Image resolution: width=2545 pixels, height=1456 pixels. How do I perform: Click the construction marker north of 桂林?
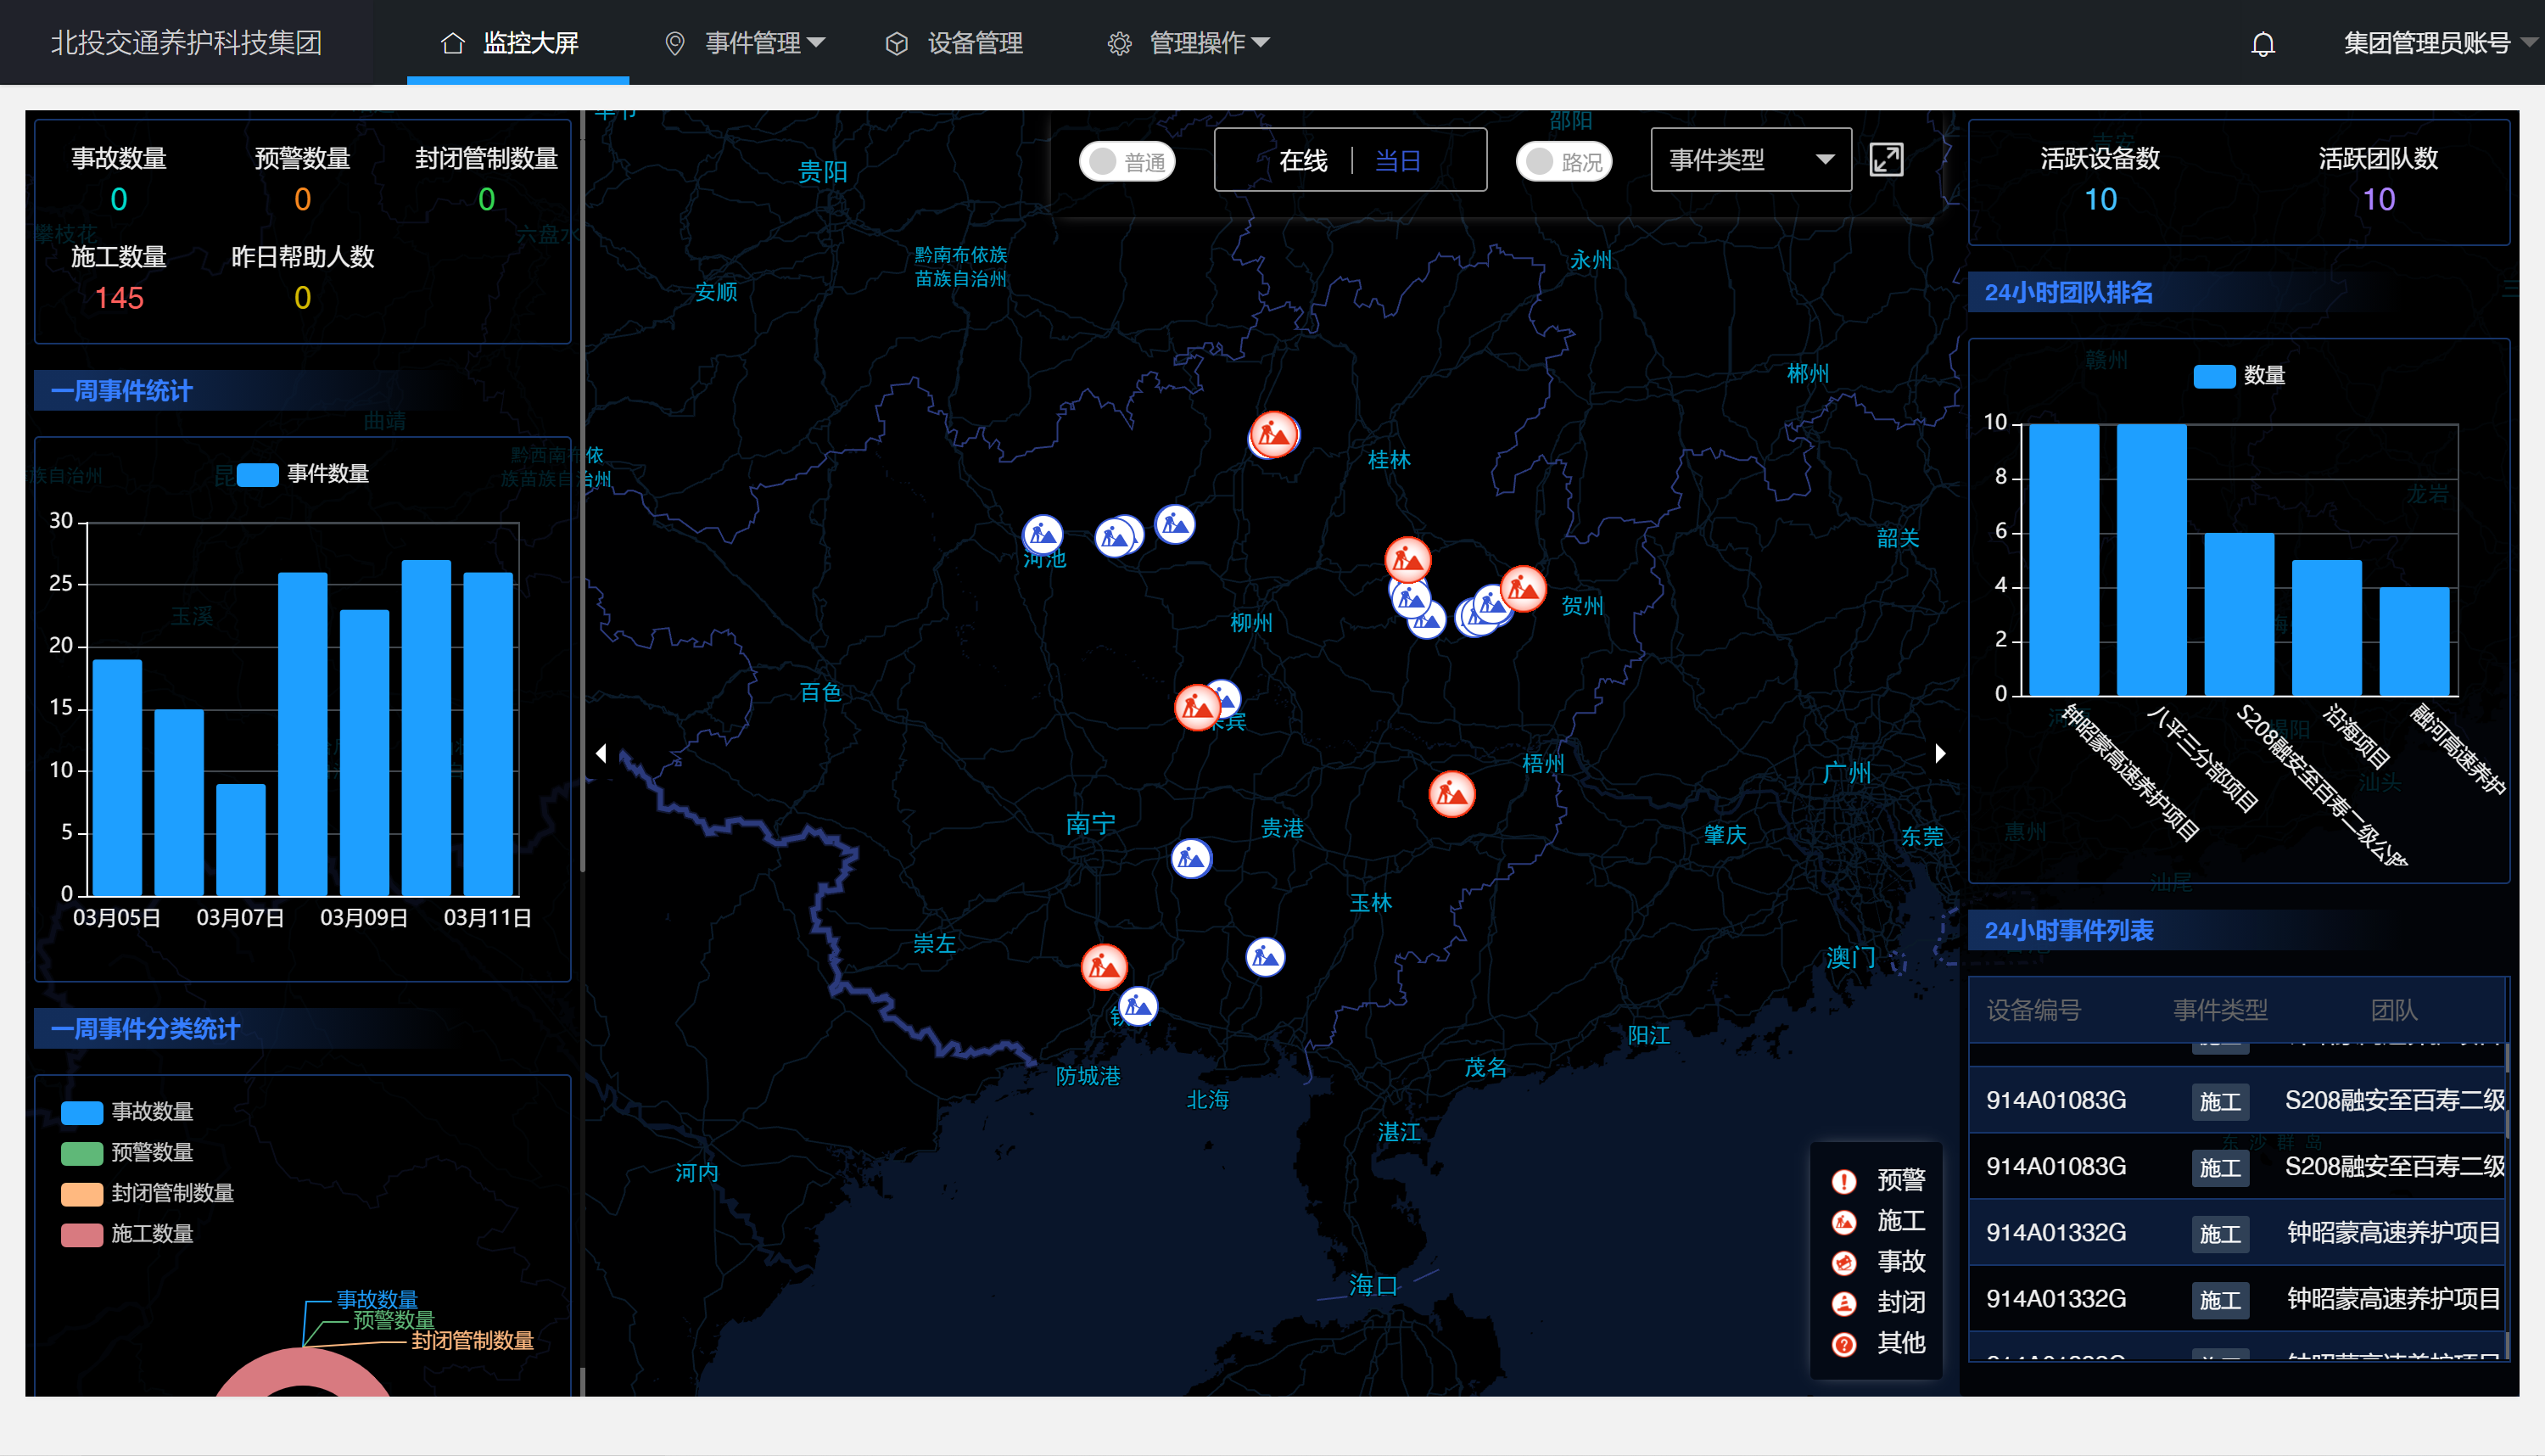pos(1272,435)
